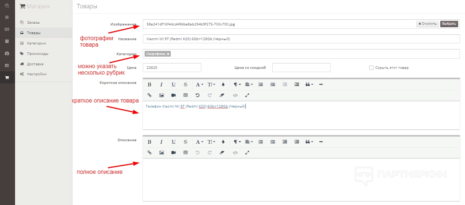Insert link in the Описание editor
Screen dimensions: 465x205
click(x=150, y=153)
